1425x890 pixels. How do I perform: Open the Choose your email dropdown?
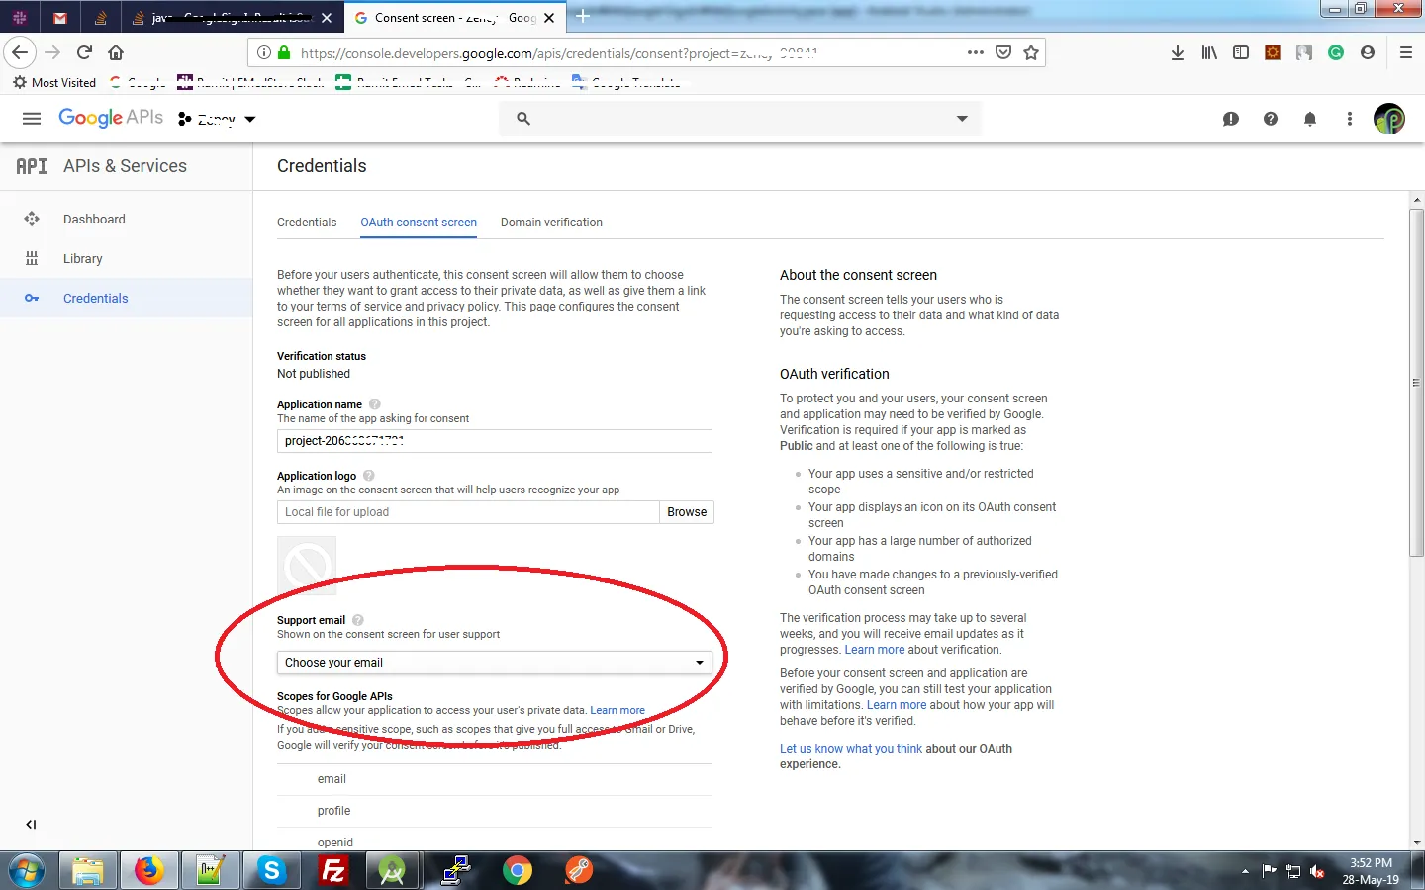pyautogui.click(x=495, y=663)
